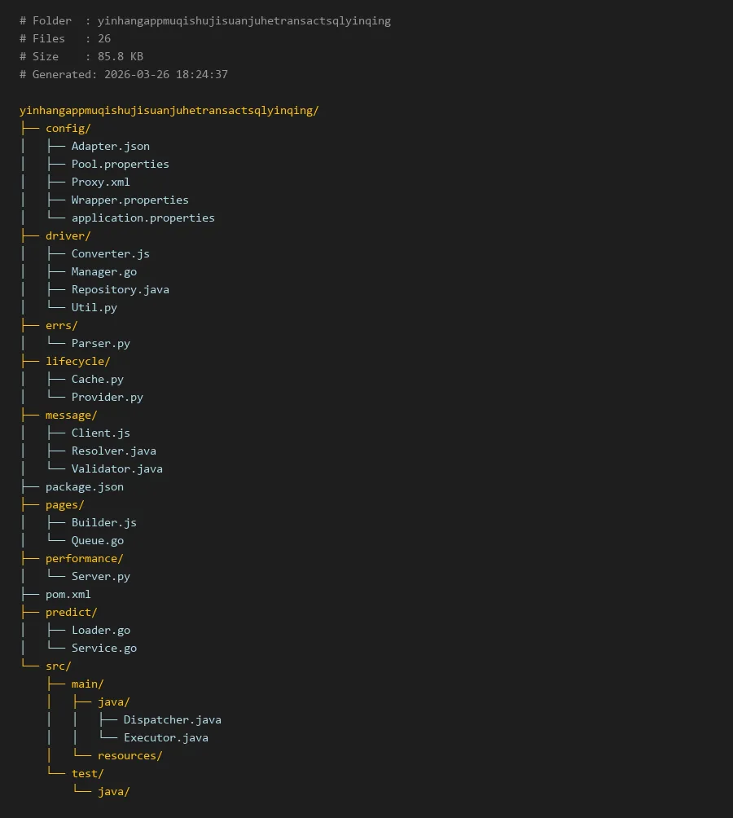Open Parser.py file
The height and width of the screenshot is (818, 733).
[x=100, y=343]
